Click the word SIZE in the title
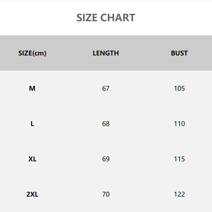The image size is (212, 212). point(87,18)
